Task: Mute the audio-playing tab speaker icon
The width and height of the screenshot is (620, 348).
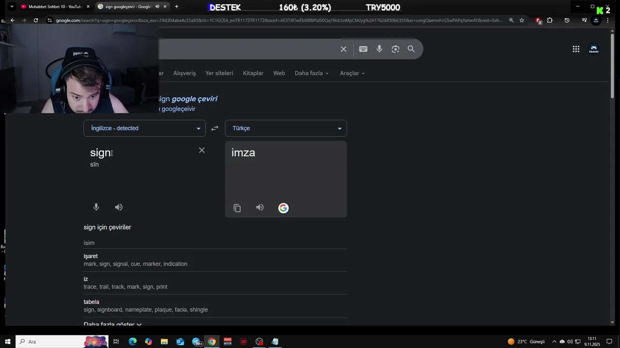Action: (x=157, y=7)
